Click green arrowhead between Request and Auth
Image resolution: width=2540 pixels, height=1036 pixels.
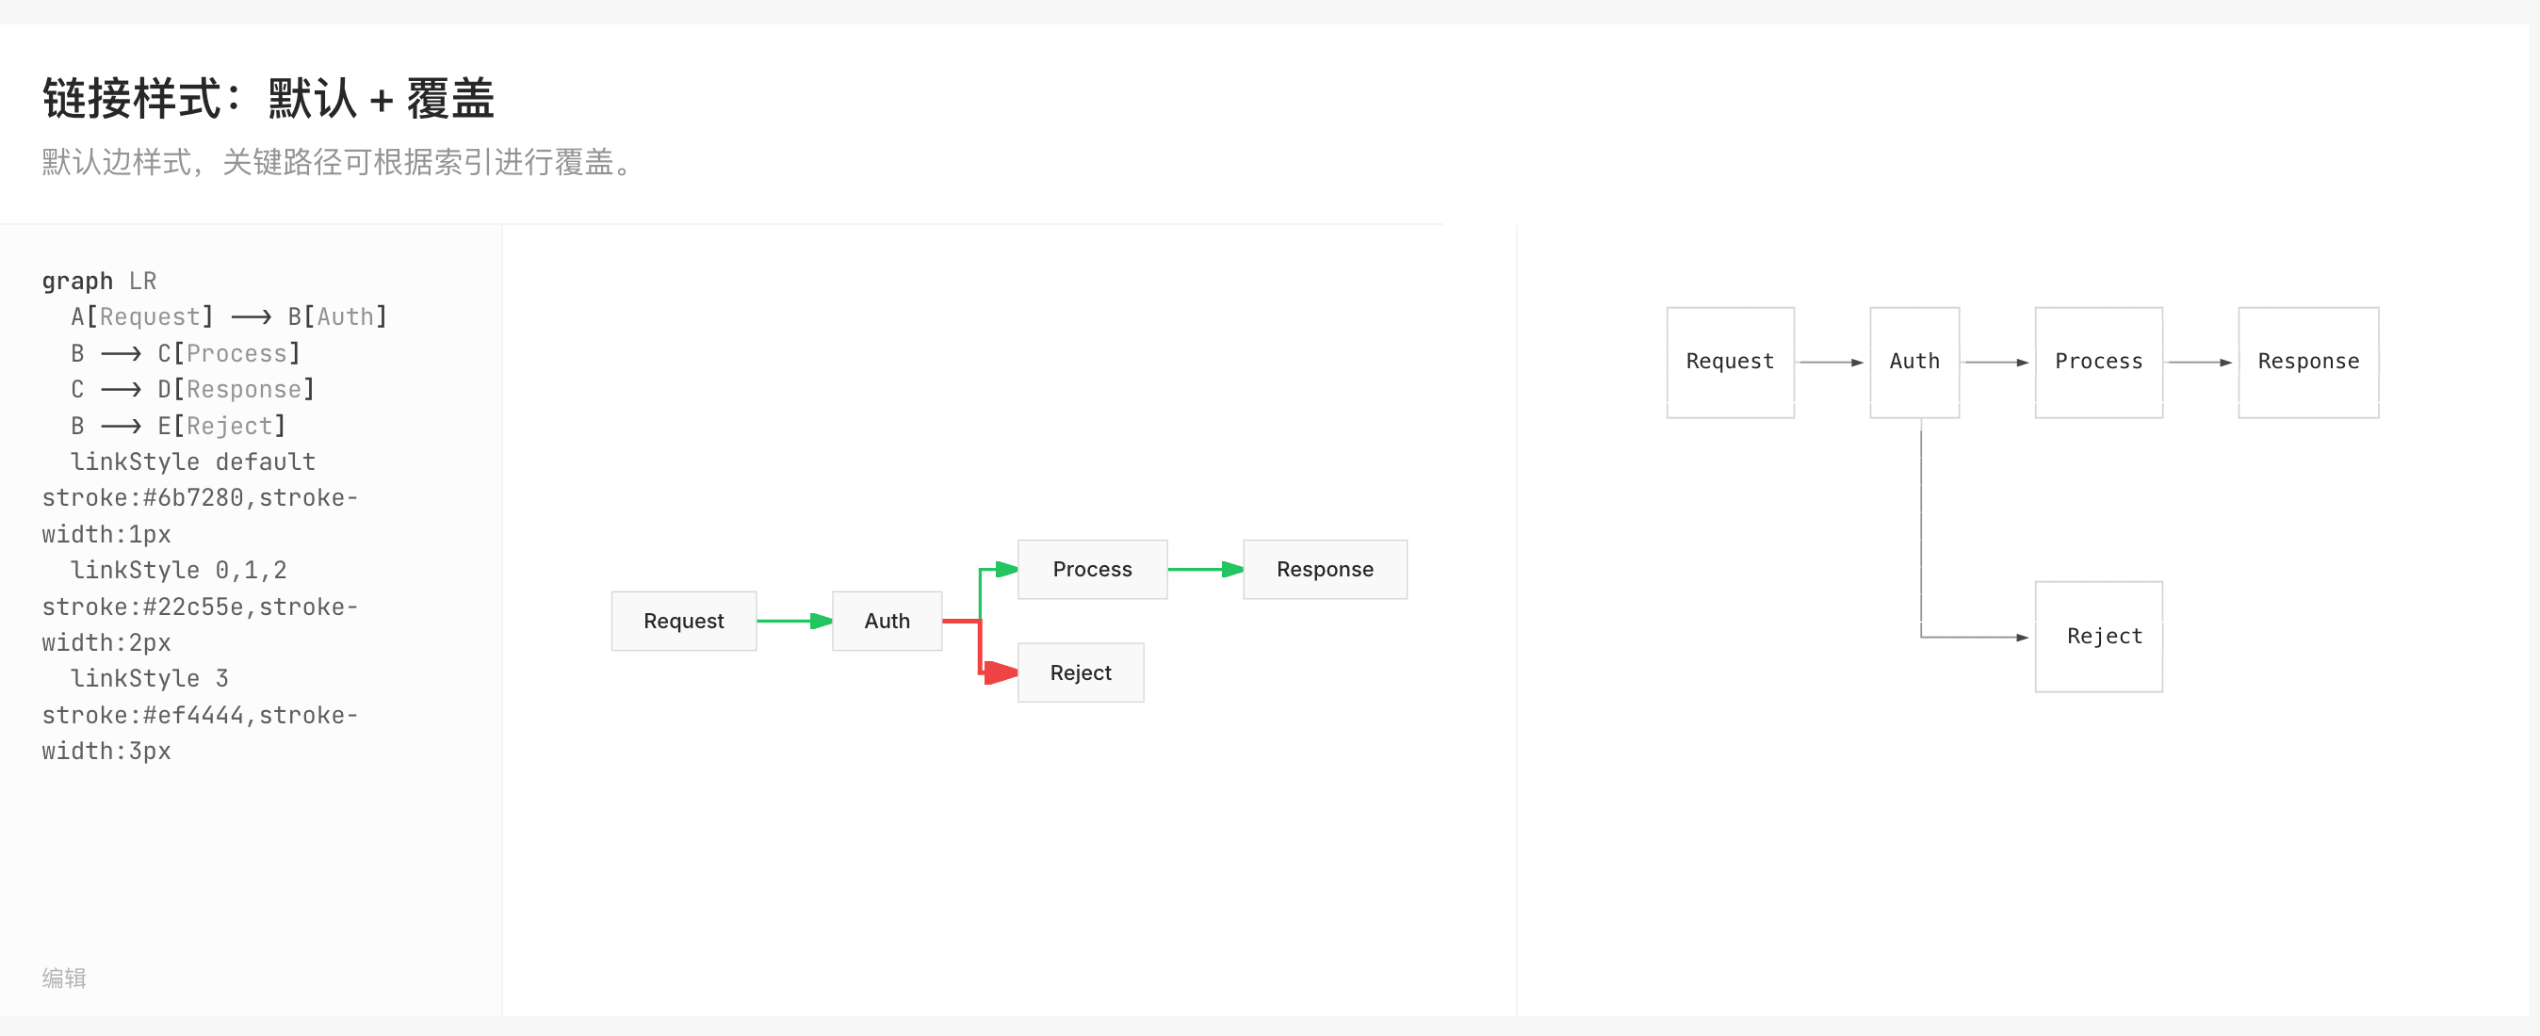[x=821, y=621]
